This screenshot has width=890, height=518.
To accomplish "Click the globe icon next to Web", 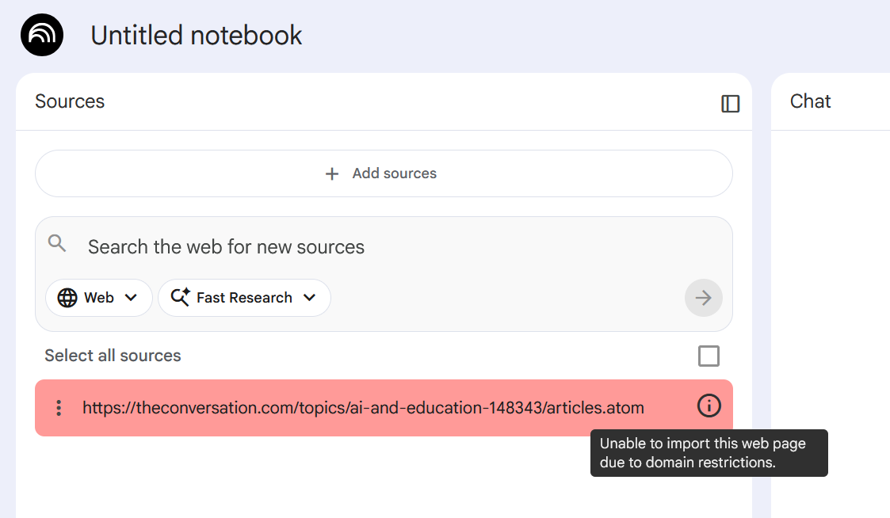I will [x=69, y=298].
